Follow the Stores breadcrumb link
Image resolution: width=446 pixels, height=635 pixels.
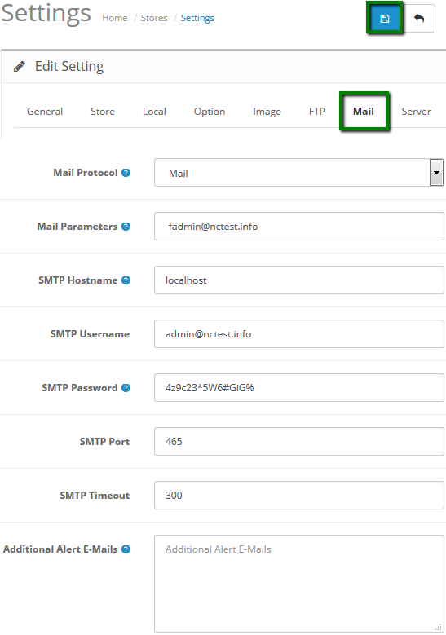pyautogui.click(x=154, y=18)
